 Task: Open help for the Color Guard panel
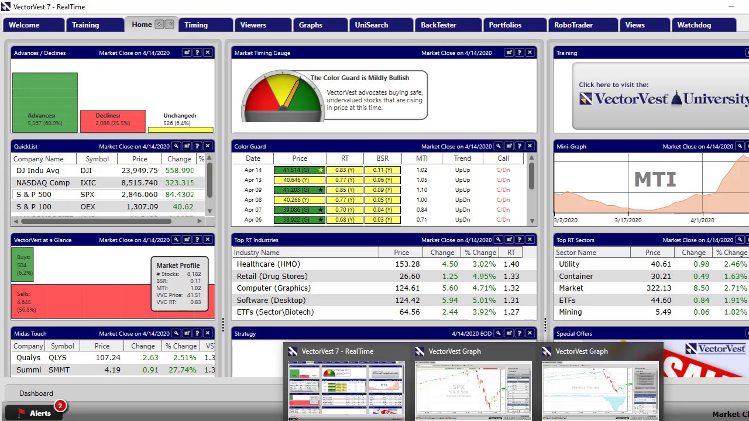click(520, 146)
